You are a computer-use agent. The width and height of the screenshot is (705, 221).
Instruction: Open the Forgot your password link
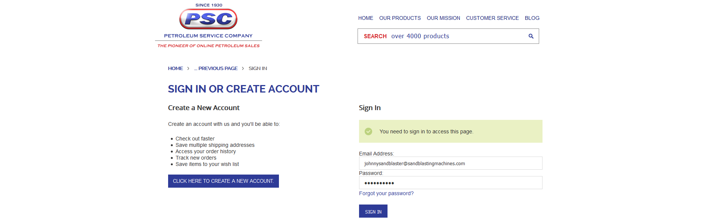point(386,193)
